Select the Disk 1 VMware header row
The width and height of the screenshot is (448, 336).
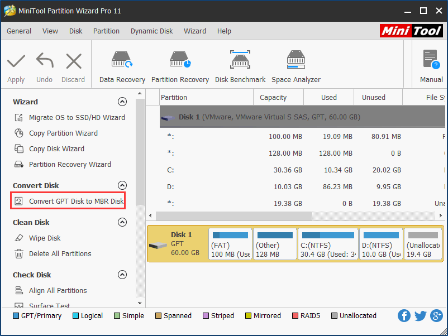(302, 117)
